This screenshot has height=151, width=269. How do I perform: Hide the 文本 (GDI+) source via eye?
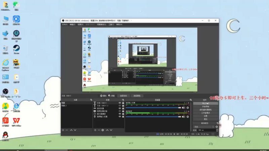tap(120, 103)
